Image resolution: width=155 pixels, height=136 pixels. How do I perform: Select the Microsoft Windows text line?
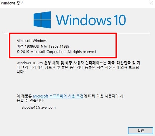tap(32, 41)
